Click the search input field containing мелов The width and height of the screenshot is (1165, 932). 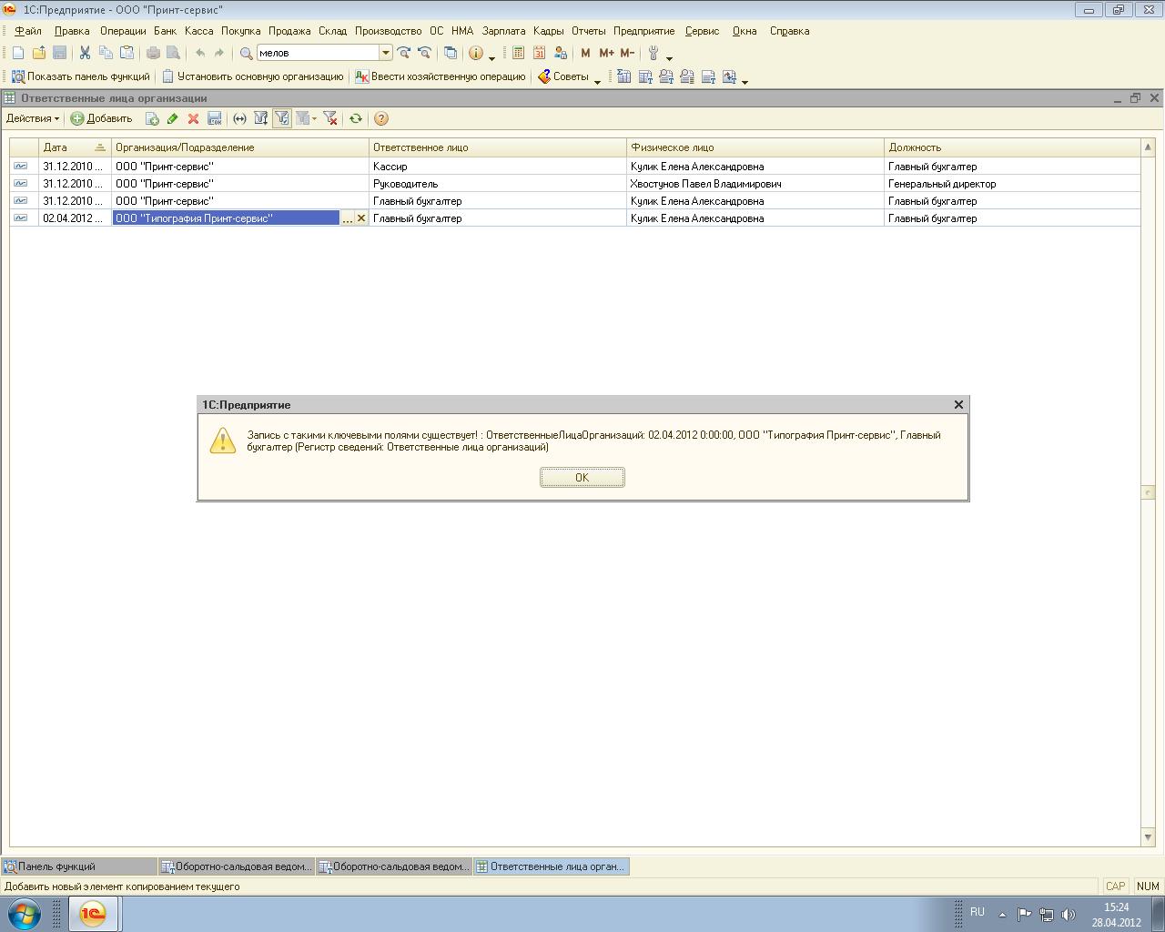tap(318, 53)
